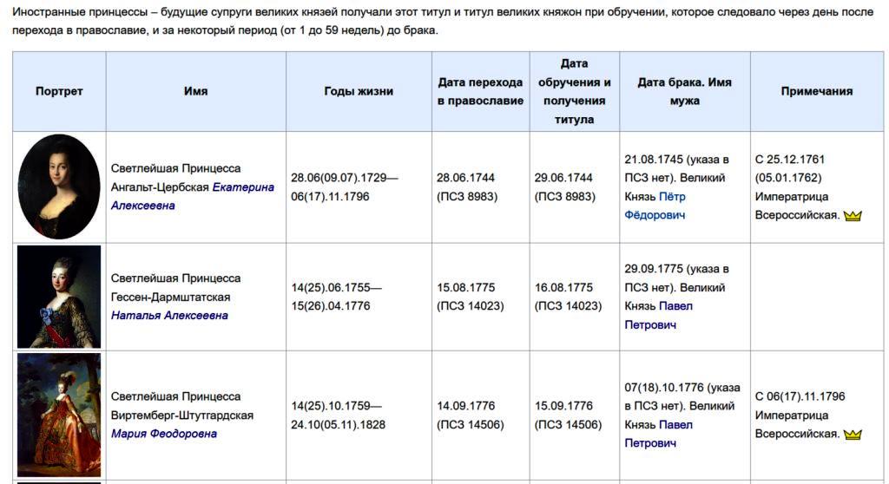
Task: Go to the Мария Феодоровна article link
Action: (x=164, y=434)
